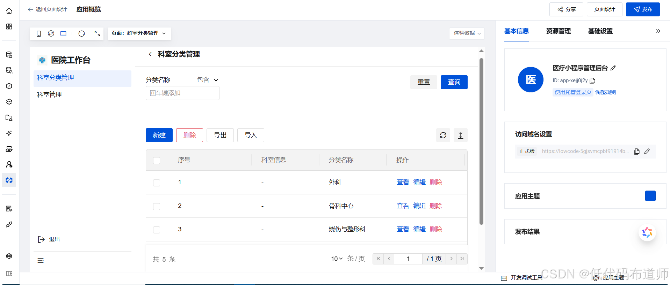Viewport: 670px width, 285px height.
Task: Open the cube icon near bottom of sidebar
Action: point(9,256)
